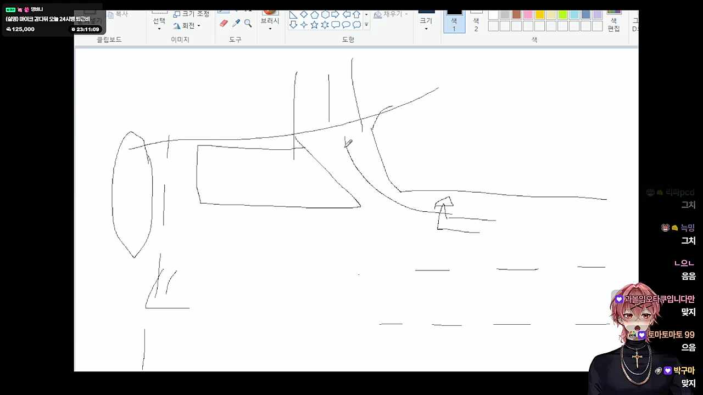Choose the right triangle shape
The height and width of the screenshot is (395, 703).
[293, 14]
